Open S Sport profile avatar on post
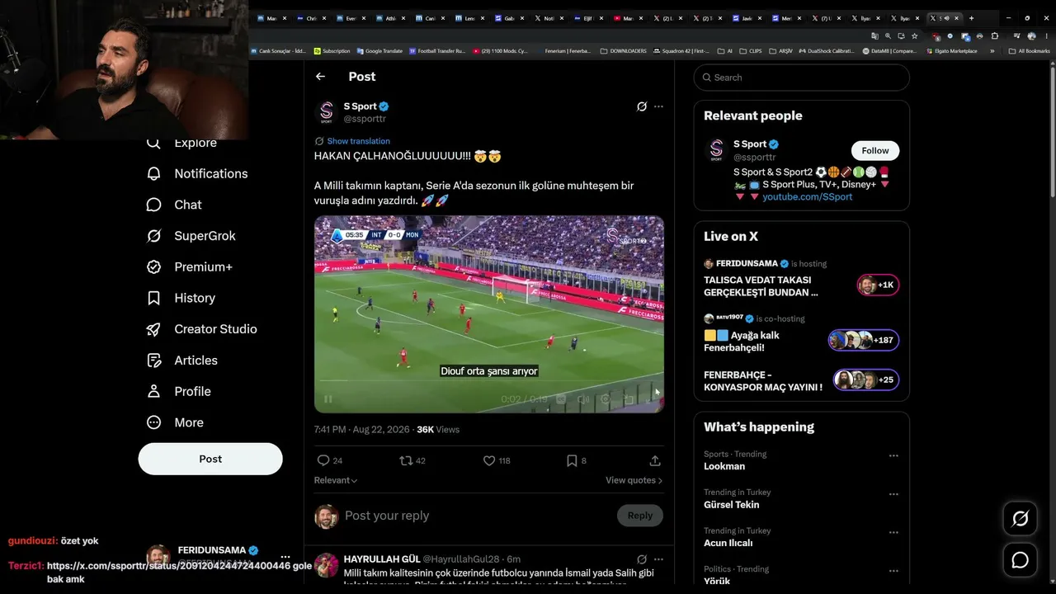 [x=327, y=112]
